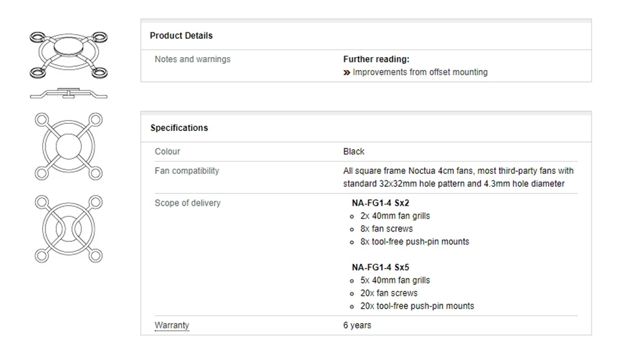The width and height of the screenshot is (617, 349).
Task: Click the Further reading heading
Action: click(376, 59)
